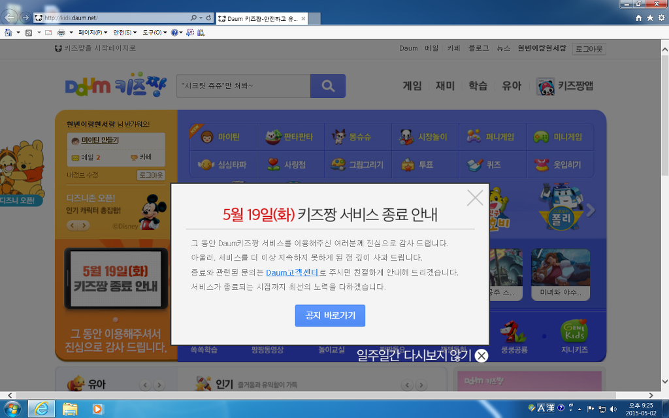Refresh the page using address bar icon

tap(208, 18)
